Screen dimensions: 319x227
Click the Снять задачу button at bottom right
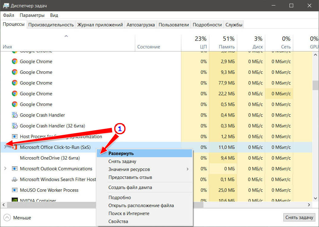(x=299, y=218)
